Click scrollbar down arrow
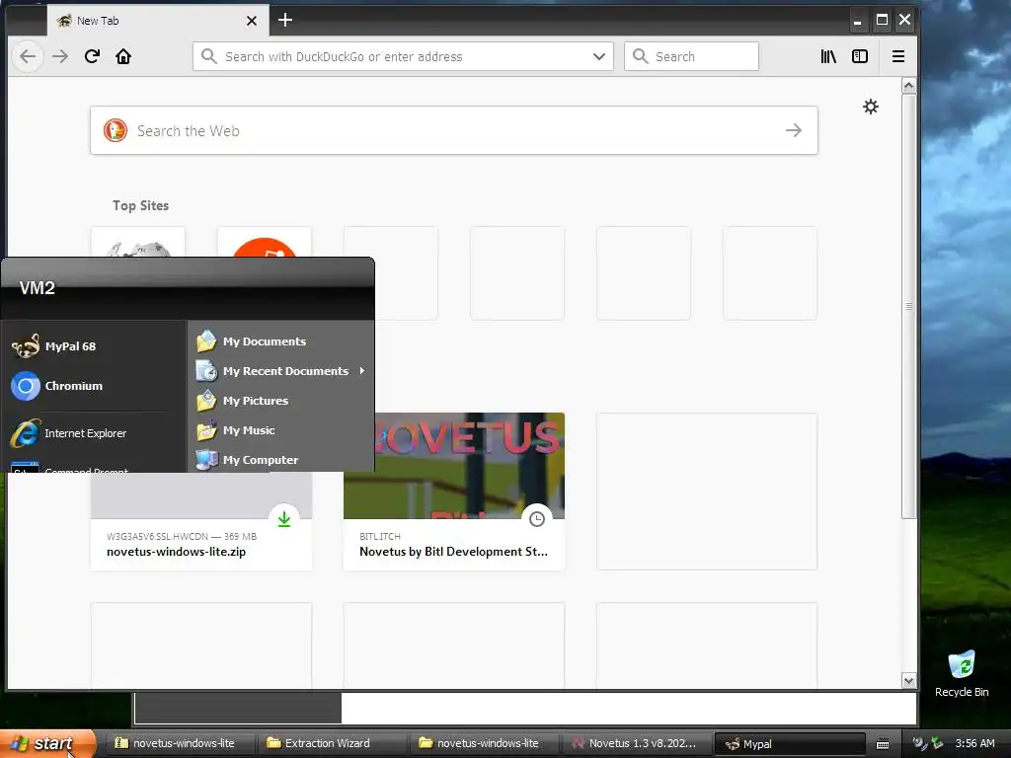This screenshot has width=1011, height=758. click(908, 681)
